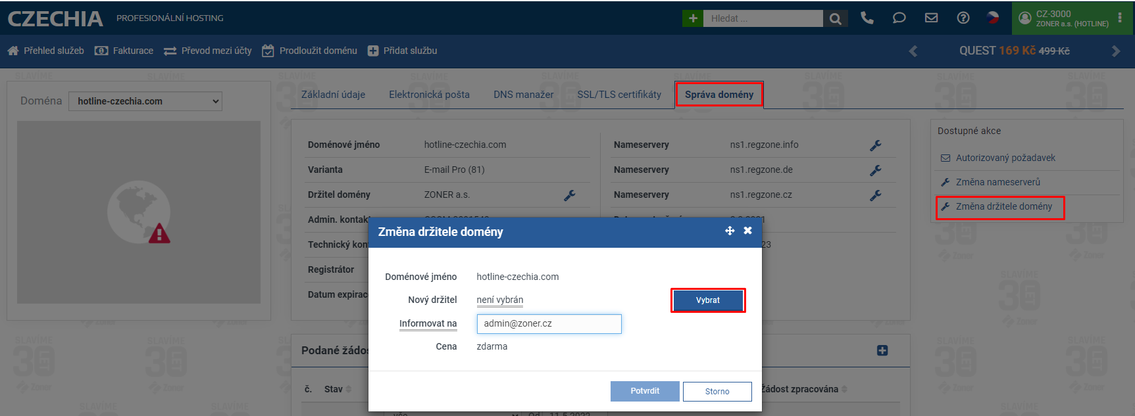Click wrench icon for ns1.regzone.cz
Screen dimensions: 1135x416
[876, 195]
